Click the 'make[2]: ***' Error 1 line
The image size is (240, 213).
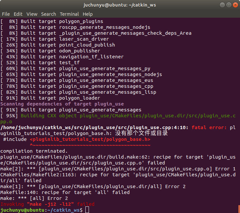pyautogui.click(x=118, y=169)
